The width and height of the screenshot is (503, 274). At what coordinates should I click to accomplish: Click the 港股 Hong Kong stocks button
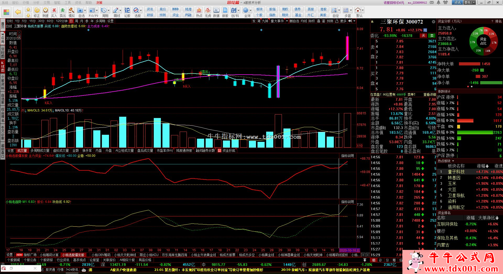pos(323,9)
